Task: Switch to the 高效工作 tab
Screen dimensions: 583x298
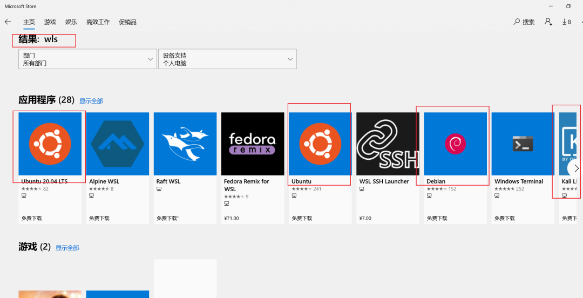Action: tap(98, 22)
